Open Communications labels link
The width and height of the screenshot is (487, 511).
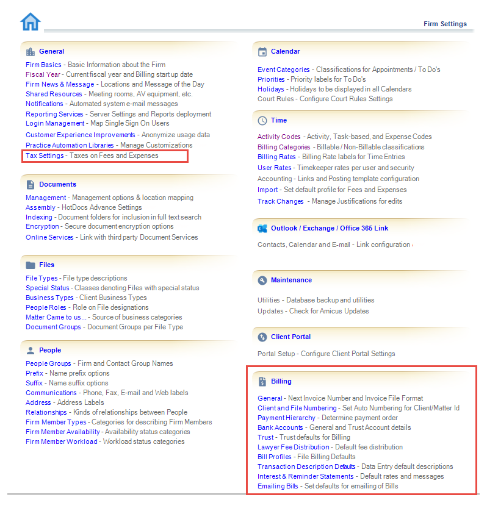(51, 393)
